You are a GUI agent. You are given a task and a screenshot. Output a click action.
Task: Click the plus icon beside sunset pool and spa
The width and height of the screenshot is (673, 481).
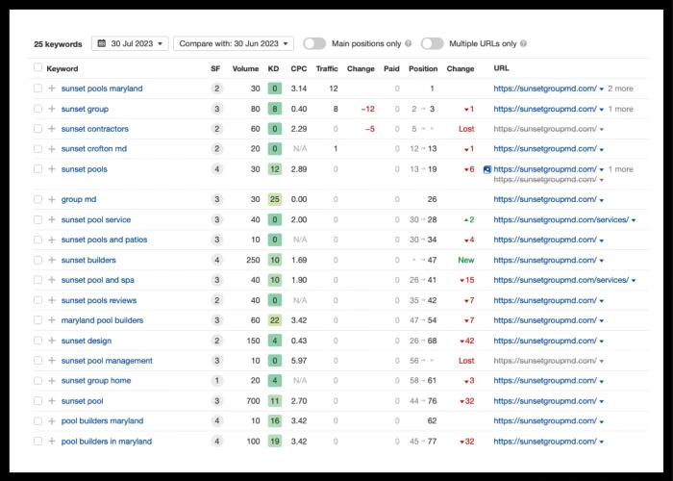pyautogui.click(x=52, y=280)
